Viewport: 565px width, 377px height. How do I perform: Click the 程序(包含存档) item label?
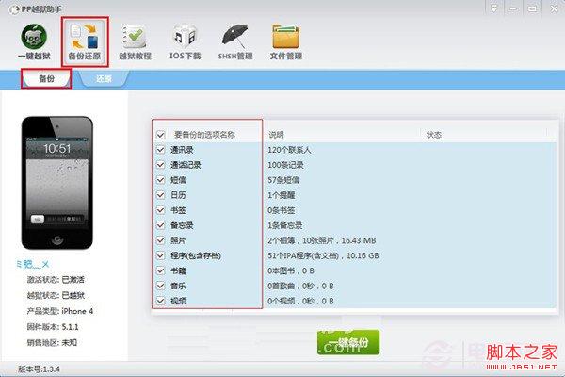point(196,255)
